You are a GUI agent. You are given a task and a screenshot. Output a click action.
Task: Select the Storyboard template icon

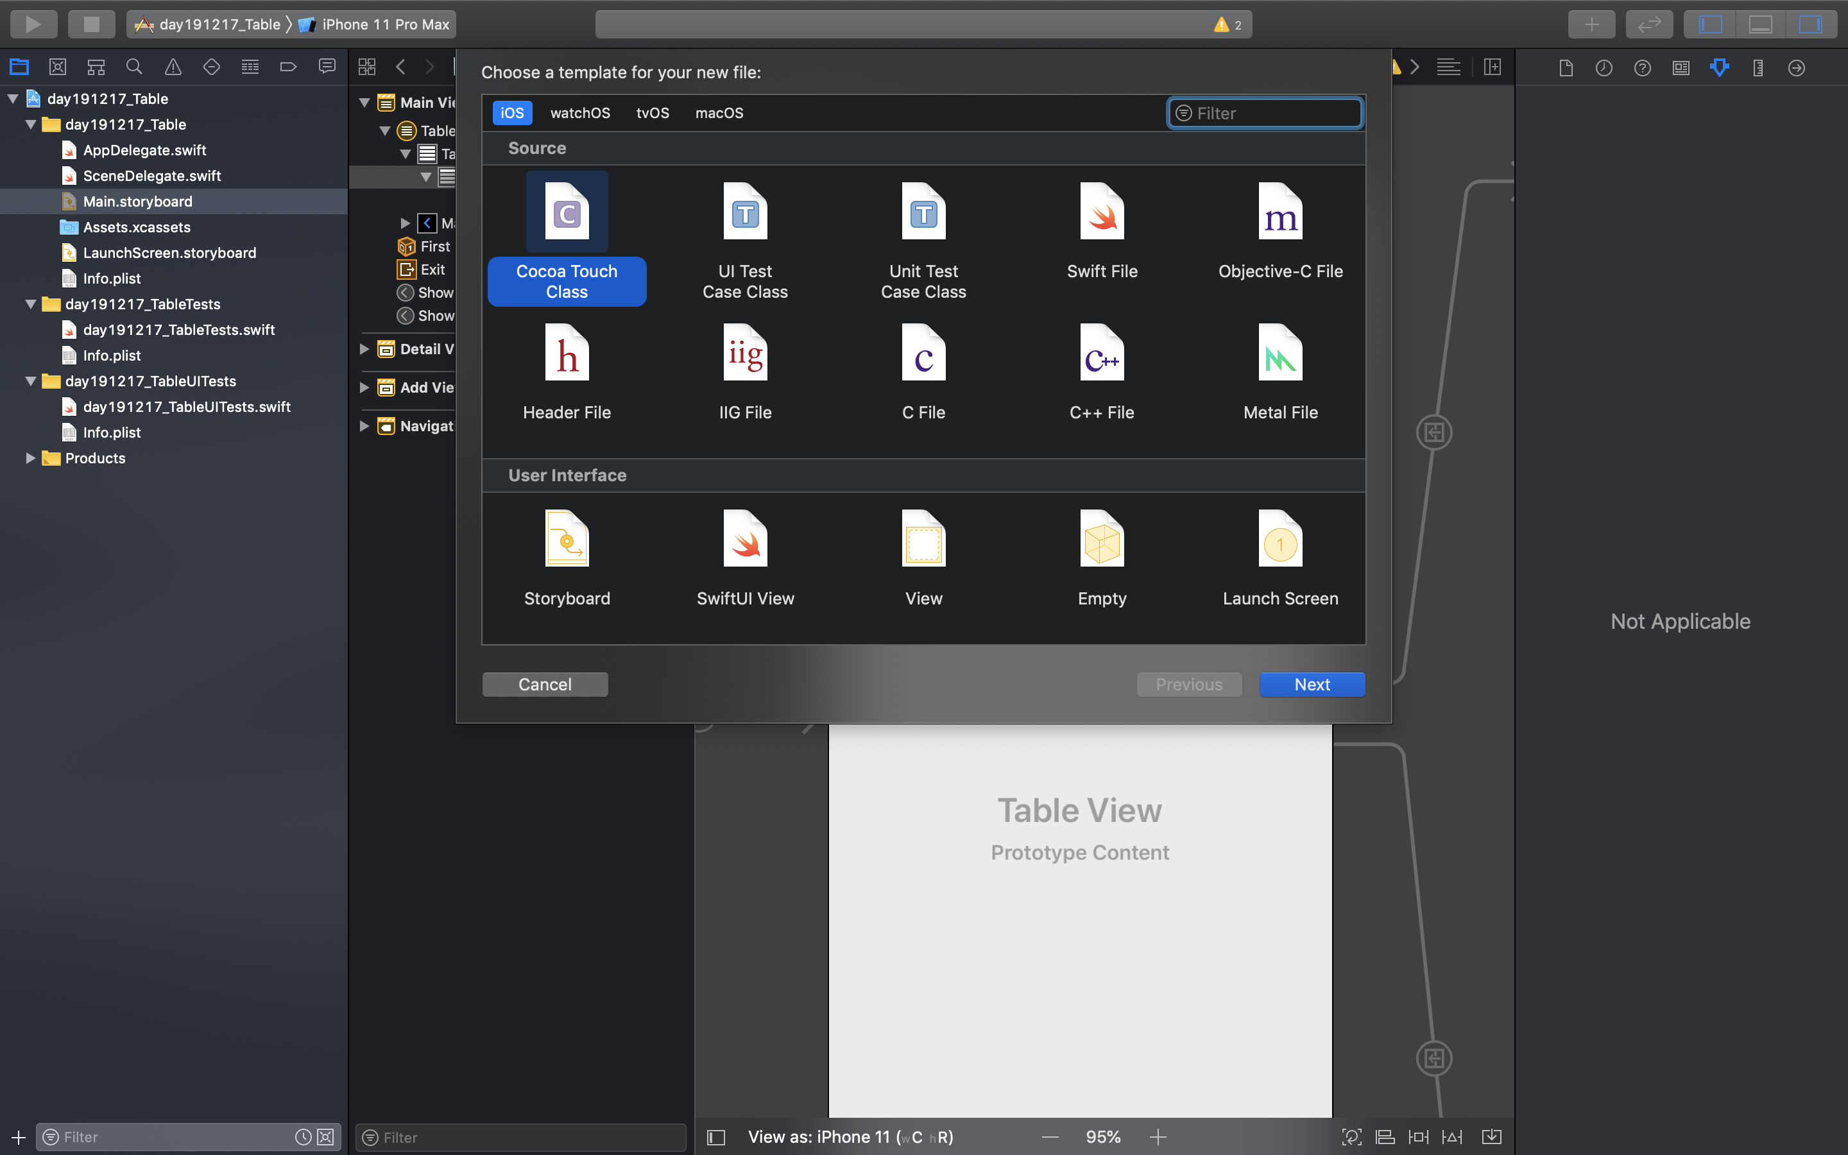(567, 538)
